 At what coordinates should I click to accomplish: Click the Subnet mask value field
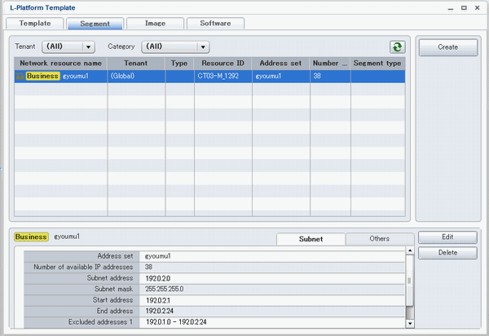pyautogui.click(x=272, y=290)
